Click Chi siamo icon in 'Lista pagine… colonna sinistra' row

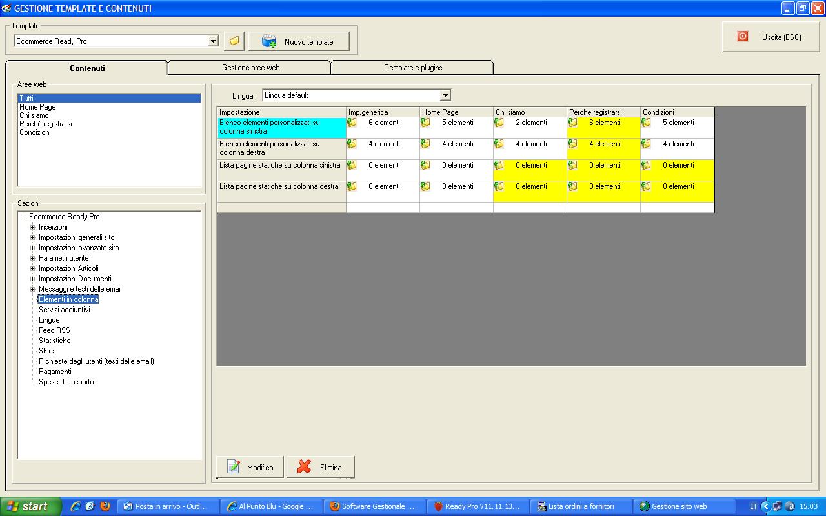499,165
